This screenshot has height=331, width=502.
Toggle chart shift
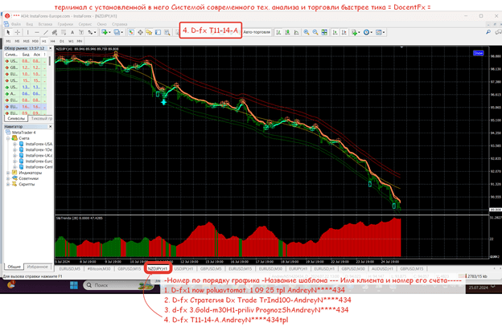(344, 32)
